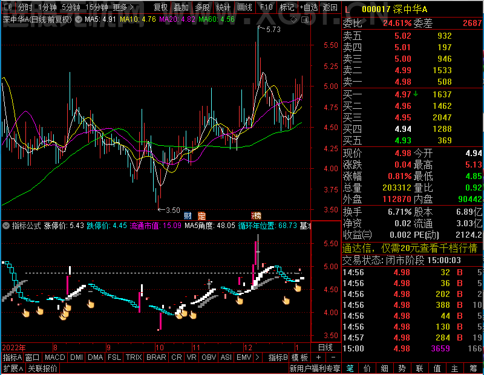Click the 叠加 overlay button
484x375 pixels.
coord(181,7)
